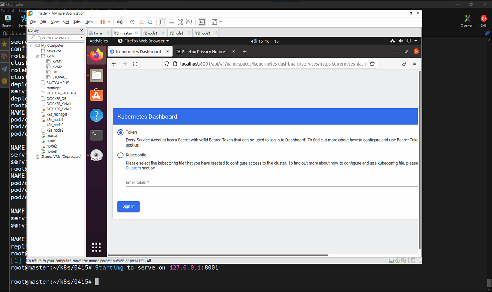This screenshot has width=492, height=292.
Task: Click the network icon in Ubuntu top bar
Action: (392, 41)
